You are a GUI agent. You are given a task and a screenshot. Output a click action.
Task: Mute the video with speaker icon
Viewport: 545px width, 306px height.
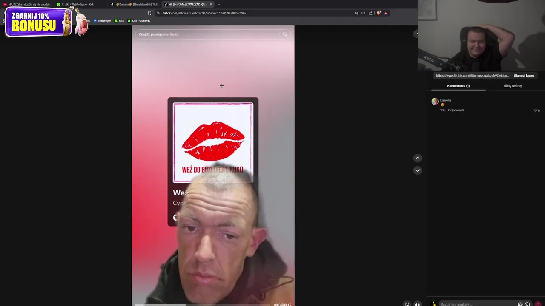[417, 304]
